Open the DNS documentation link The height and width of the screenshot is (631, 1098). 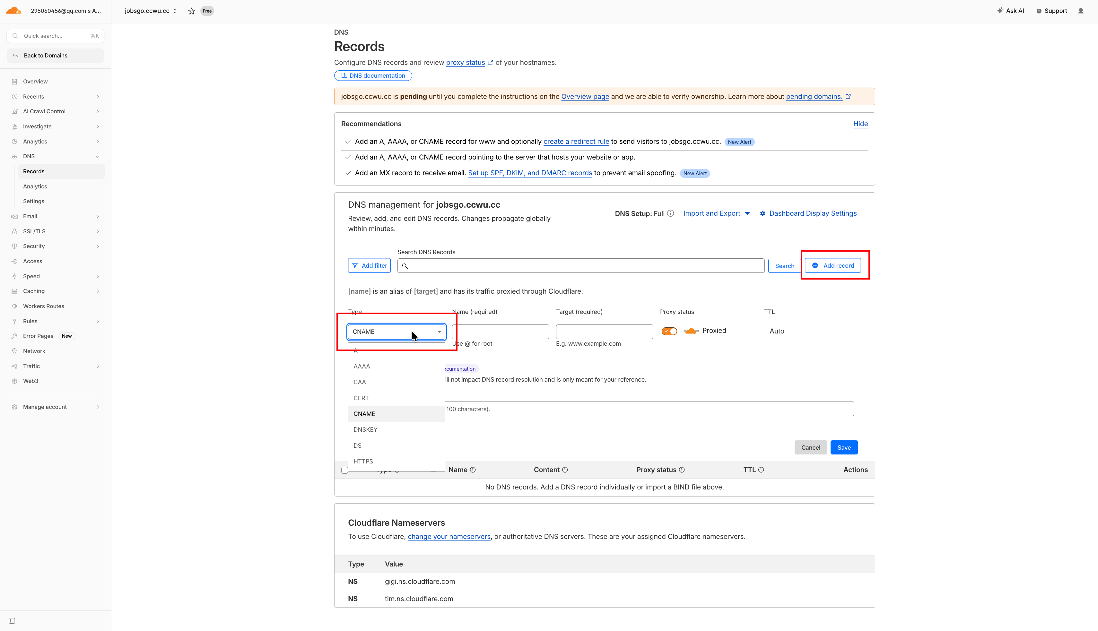coord(373,75)
